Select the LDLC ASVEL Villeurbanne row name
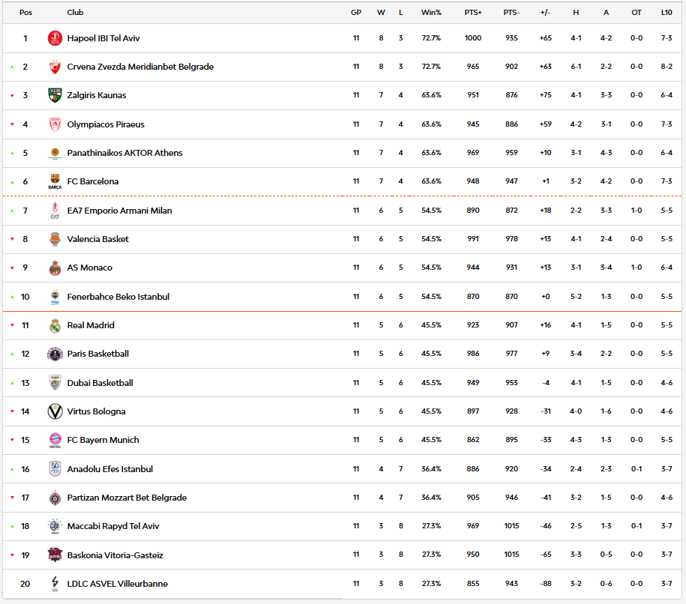Image resolution: width=686 pixels, height=604 pixels. [117, 584]
